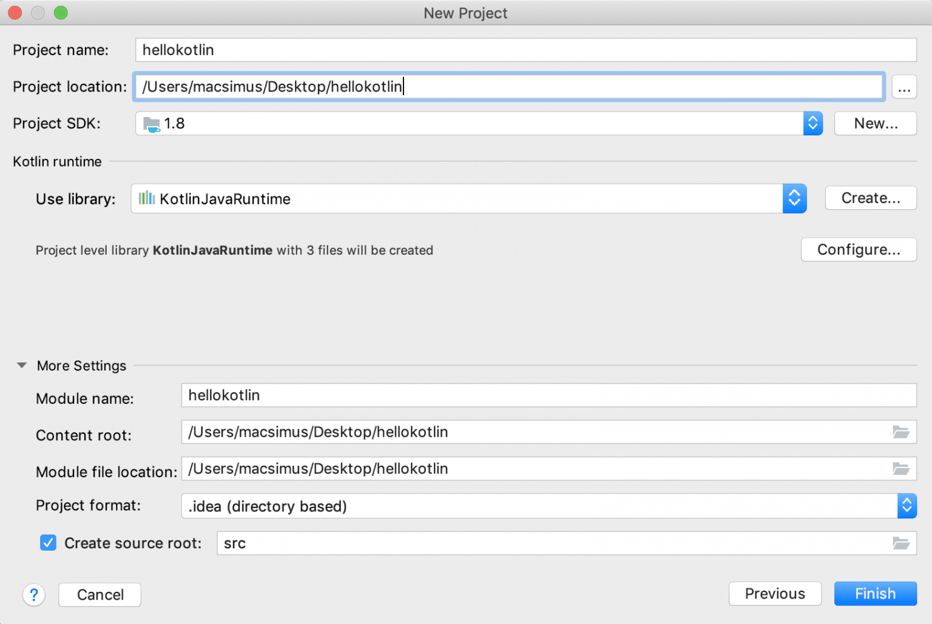Open folder browser for Content root
The image size is (932, 624).
pyautogui.click(x=901, y=432)
